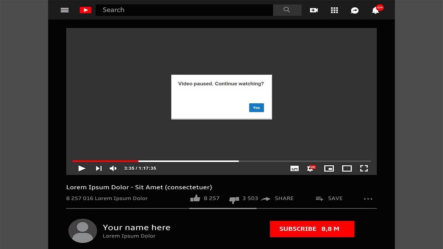
Task: Subscribe to the channel
Action: [x=312, y=229]
